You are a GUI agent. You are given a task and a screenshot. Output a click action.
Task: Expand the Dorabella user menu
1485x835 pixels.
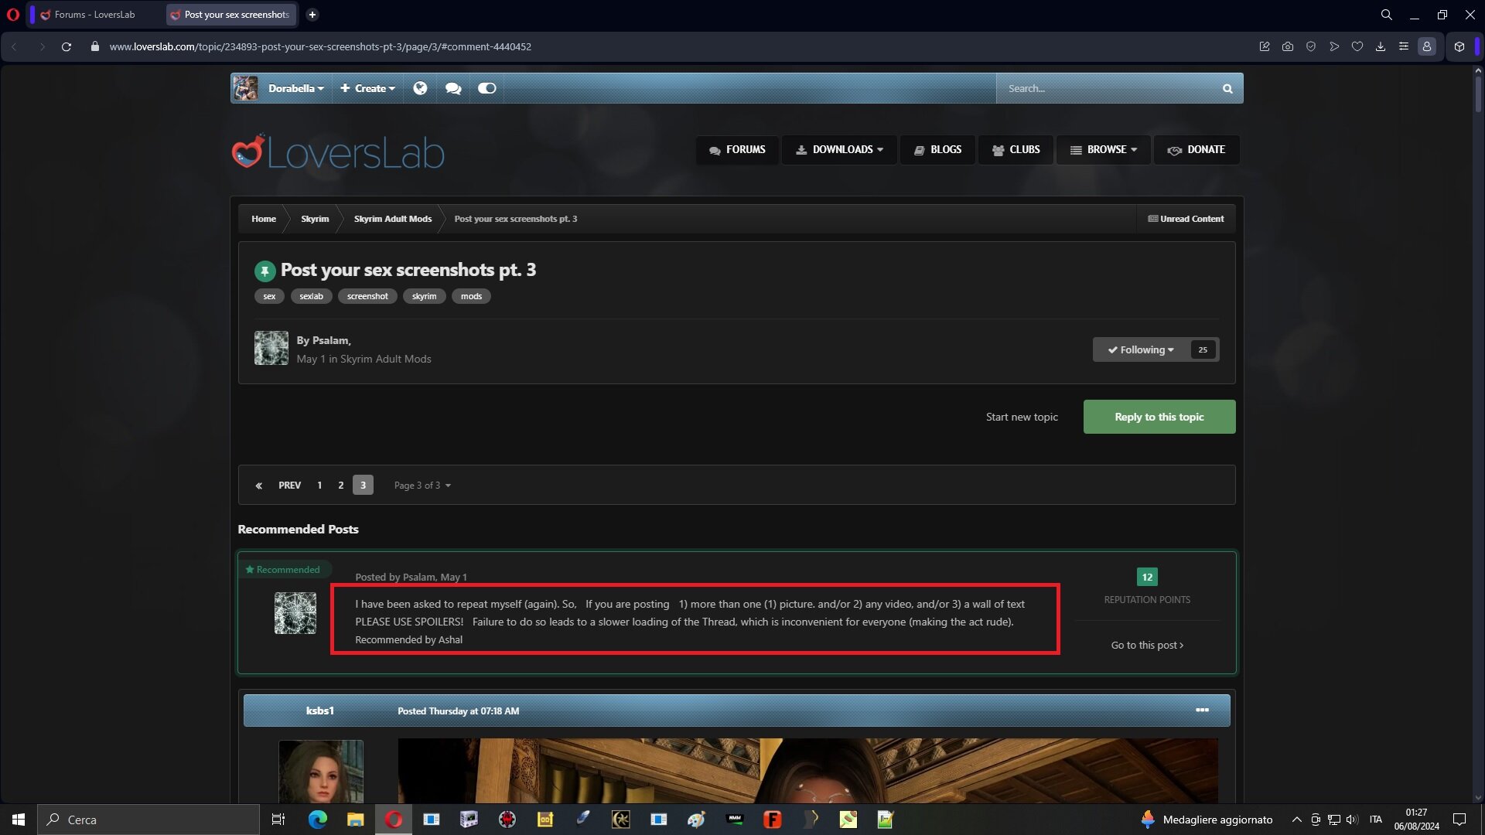[x=295, y=88]
